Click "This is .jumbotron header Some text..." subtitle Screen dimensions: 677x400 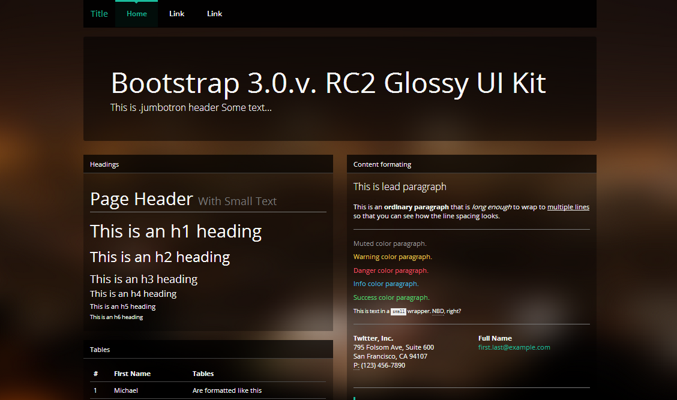click(191, 107)
